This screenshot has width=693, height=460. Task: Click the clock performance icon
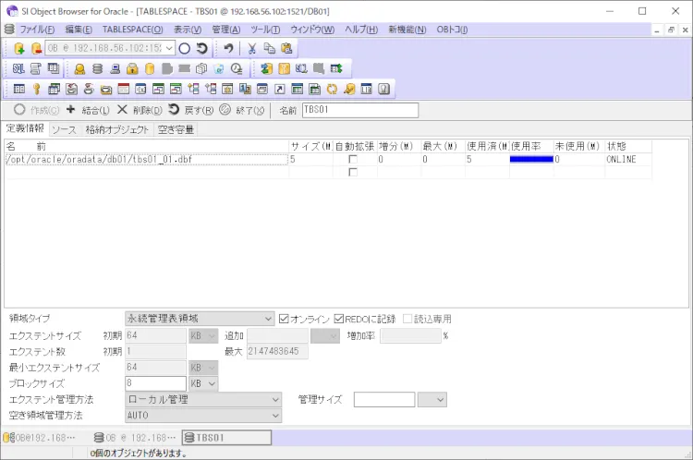point(237,68)
